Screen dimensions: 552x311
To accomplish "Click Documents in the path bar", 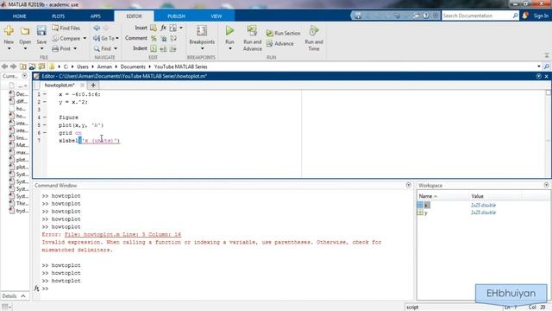I will pyautogui.click(x=133, y=67).
